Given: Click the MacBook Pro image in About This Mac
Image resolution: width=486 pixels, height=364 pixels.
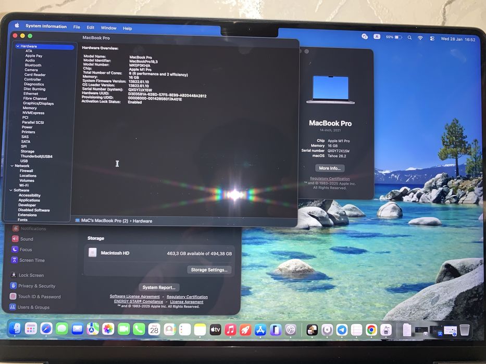Looking at the screenshot, I should (330, 90).
